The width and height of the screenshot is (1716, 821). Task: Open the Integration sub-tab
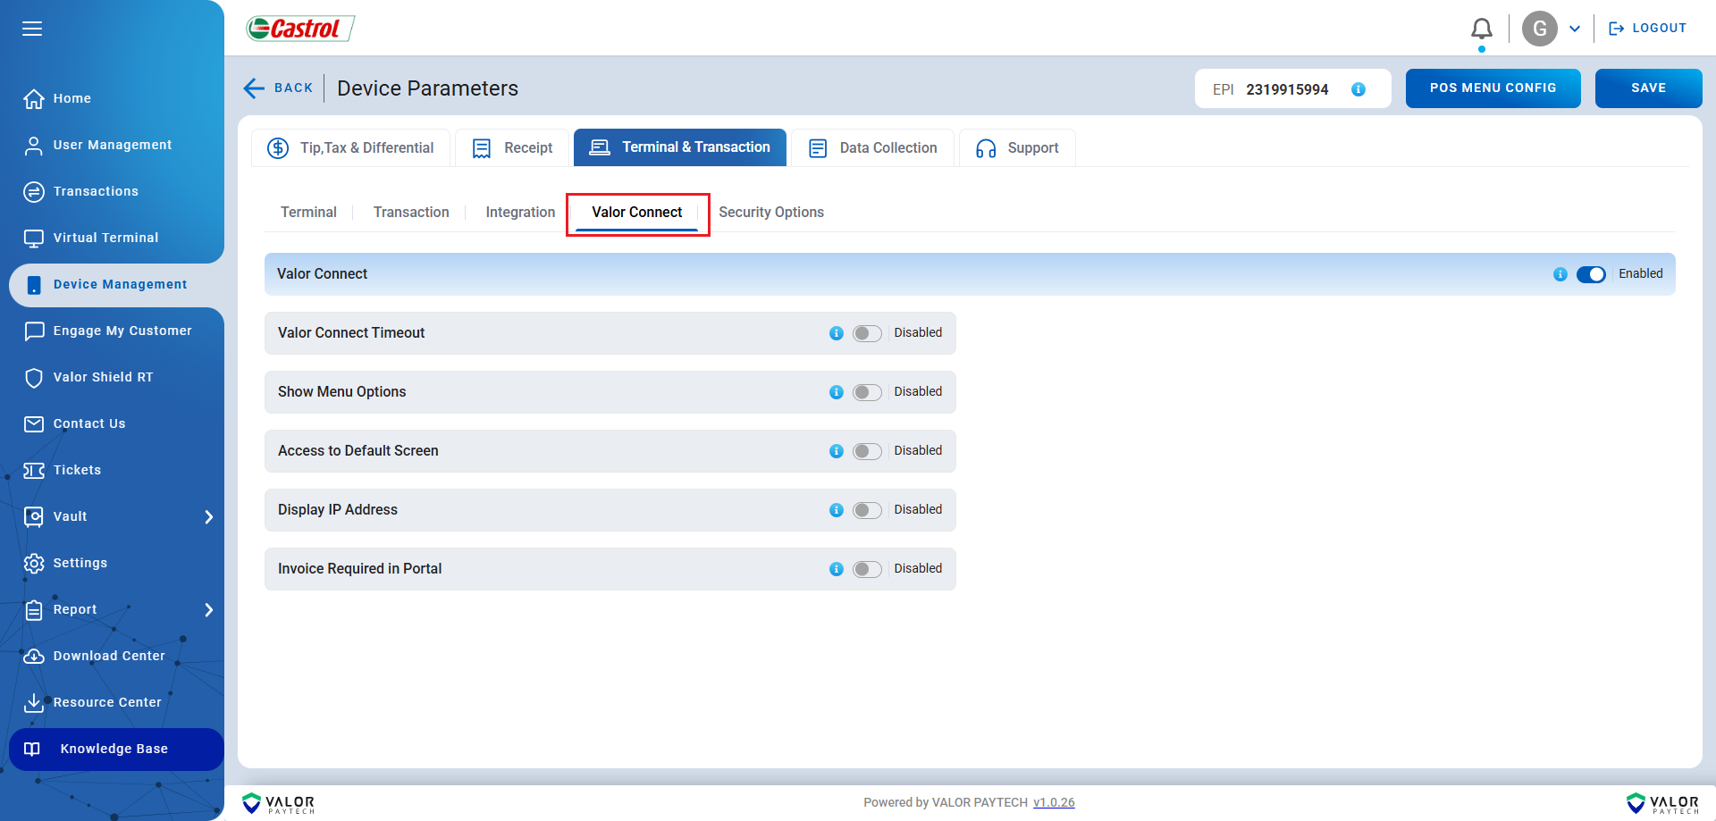(x=520, y=212)
